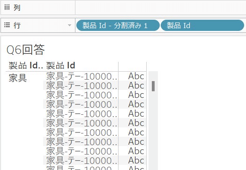
Task: Click the 列 shelf label
Action: [17, 7]
